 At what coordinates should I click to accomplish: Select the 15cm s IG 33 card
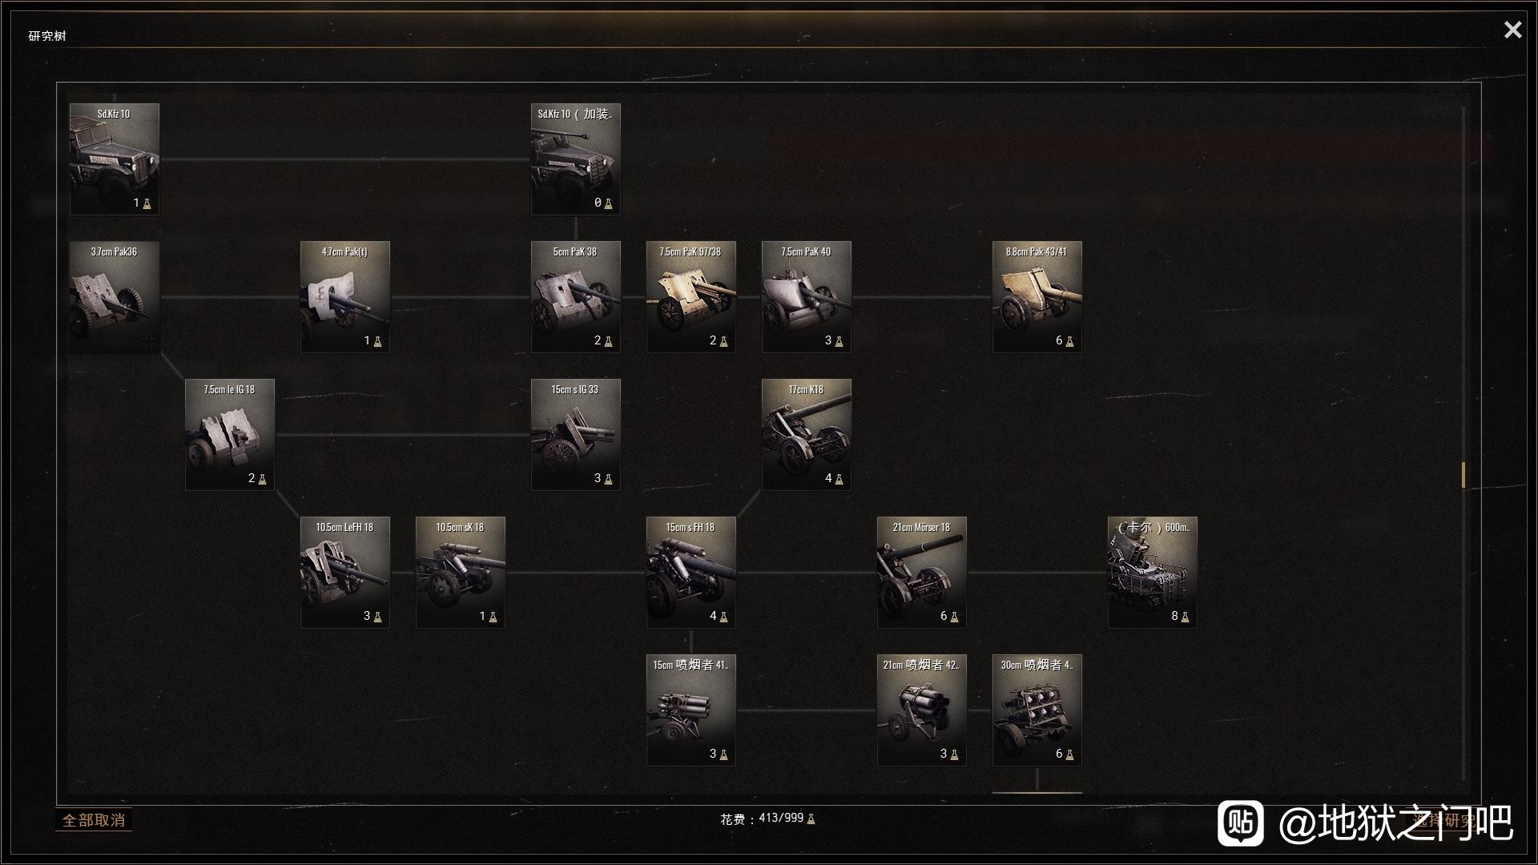click(575, 435)
